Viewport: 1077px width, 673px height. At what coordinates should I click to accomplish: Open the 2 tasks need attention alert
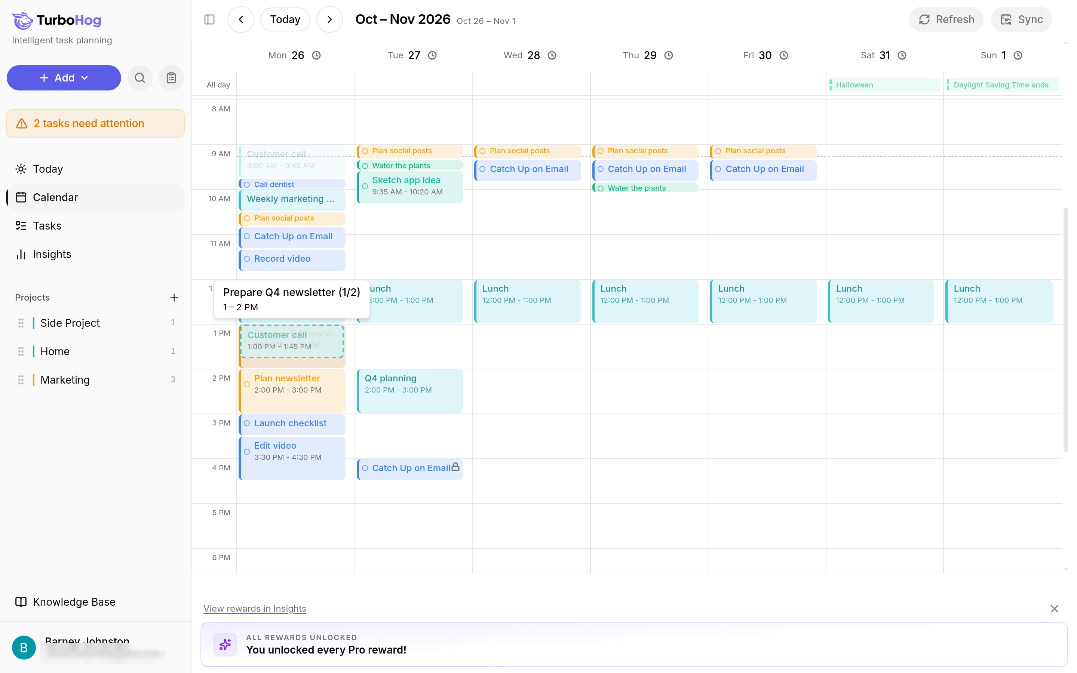click(95, 123)
